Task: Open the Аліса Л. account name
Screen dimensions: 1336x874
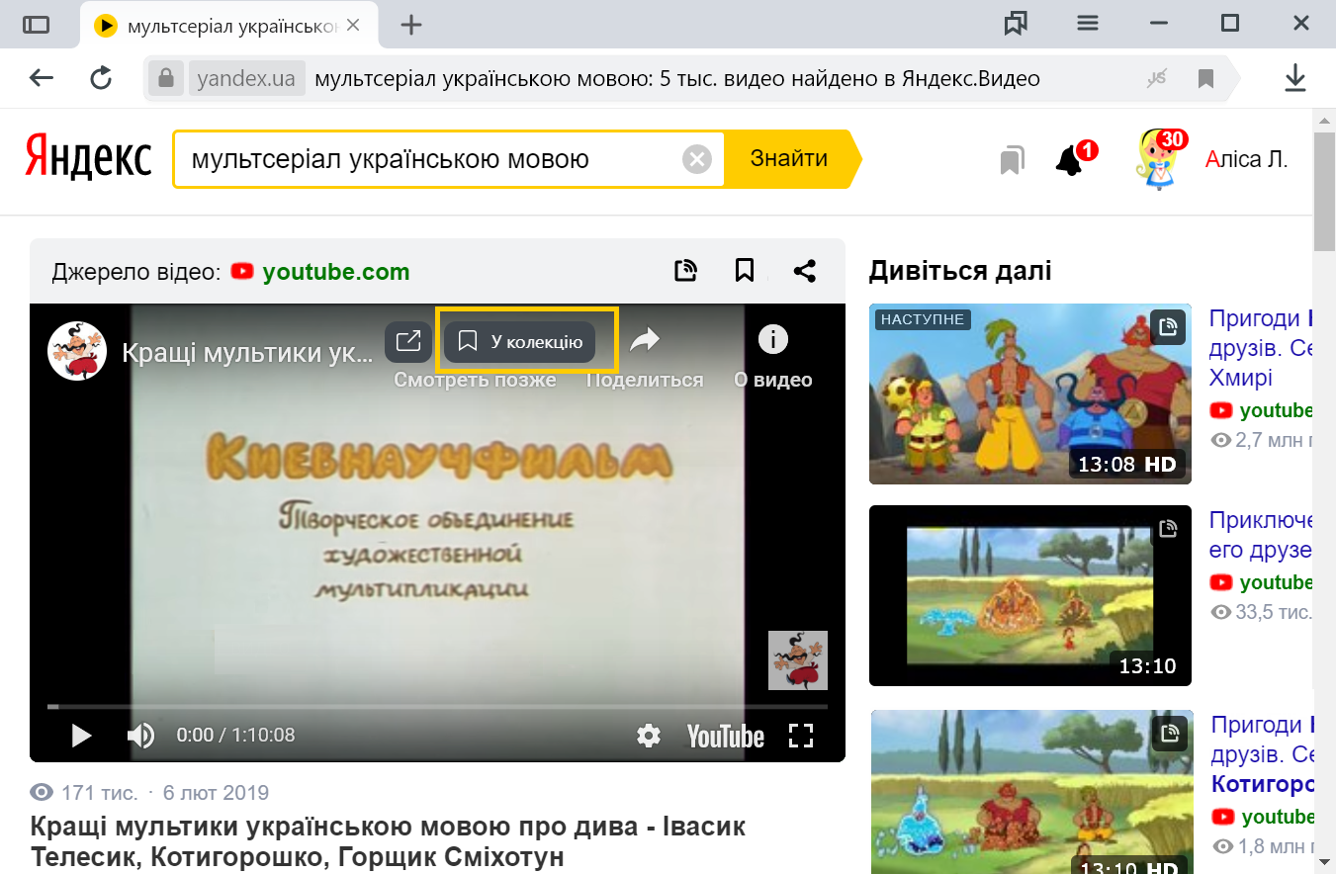Action: click(1247, 159)
